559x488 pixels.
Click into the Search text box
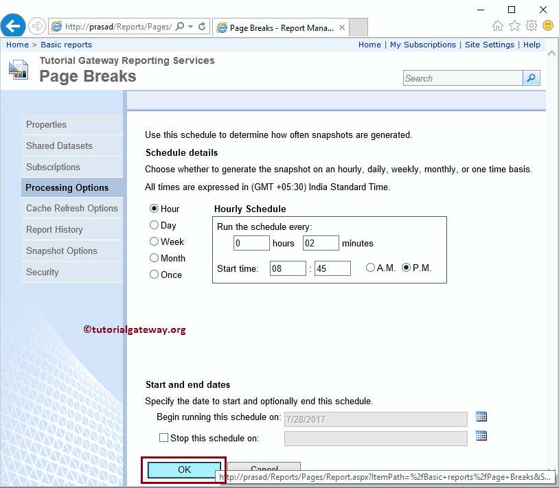point(463,78)
